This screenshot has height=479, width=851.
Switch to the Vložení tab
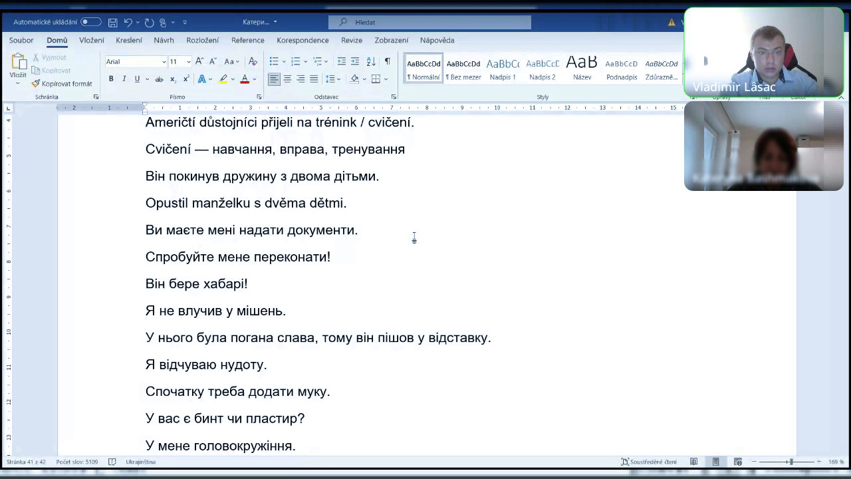(x=92, y=40)
